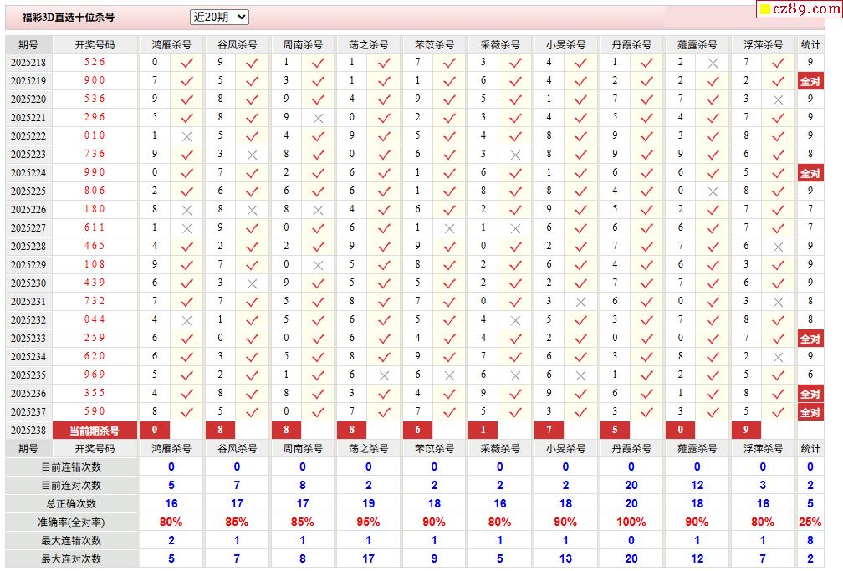
Task: Click the 95% accuracy value under 荡之杀号
Action: (368, 522)
